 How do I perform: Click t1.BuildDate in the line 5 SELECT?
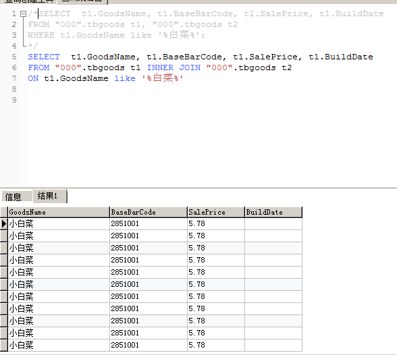pyautogui.click(x=341, y=57)
